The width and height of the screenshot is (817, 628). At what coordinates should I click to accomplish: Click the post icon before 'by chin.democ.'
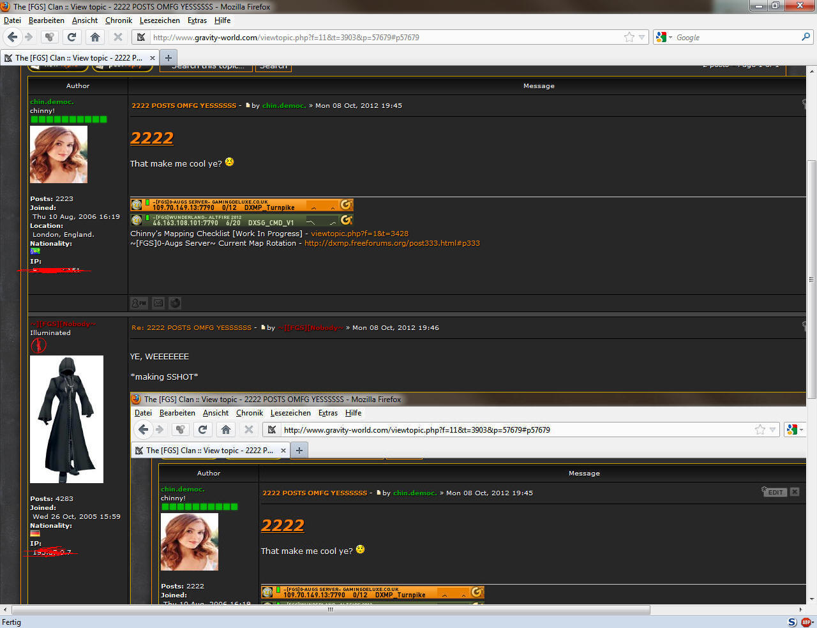(248, 105)
